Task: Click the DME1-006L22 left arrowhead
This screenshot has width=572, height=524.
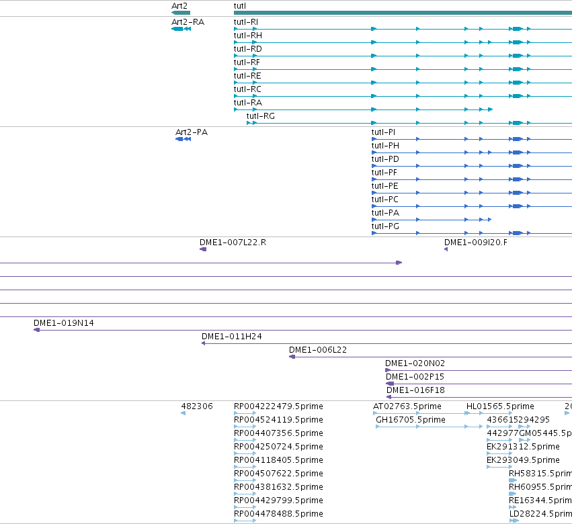Action: pos(292,357)
